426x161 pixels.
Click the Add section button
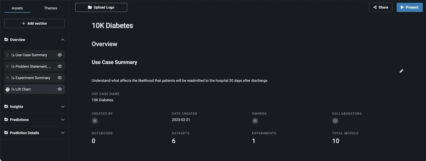(34, 23)
